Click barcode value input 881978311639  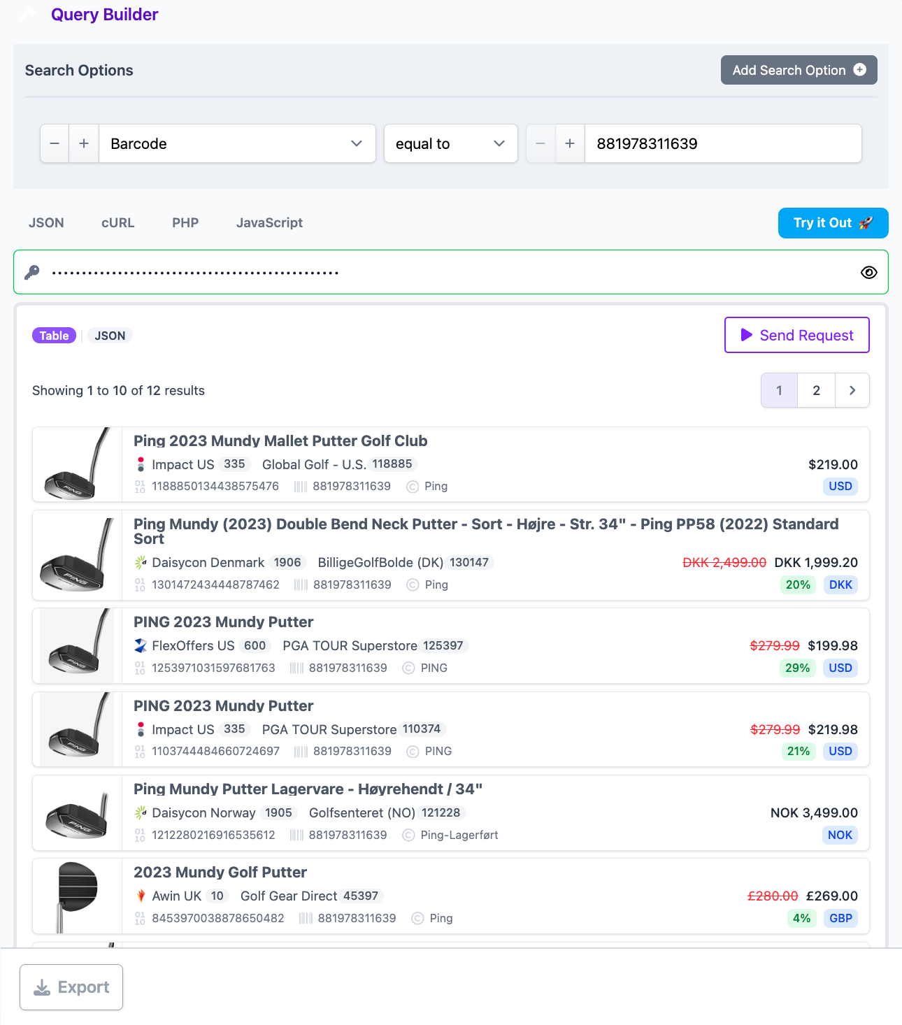point(723,143)
